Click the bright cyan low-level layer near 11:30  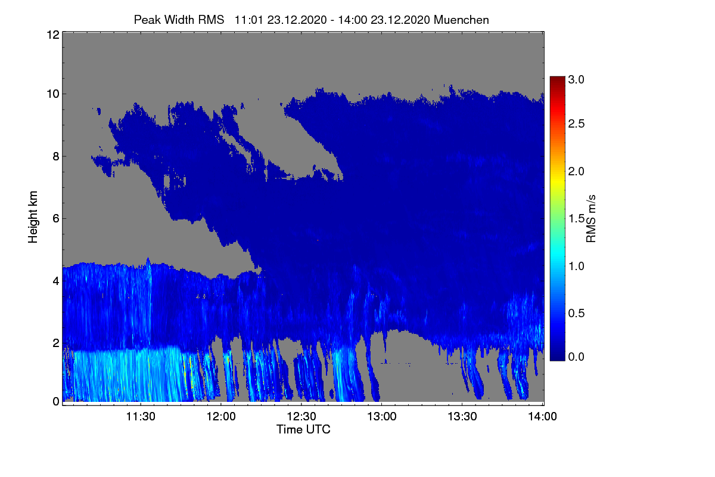tap(128, 376)
